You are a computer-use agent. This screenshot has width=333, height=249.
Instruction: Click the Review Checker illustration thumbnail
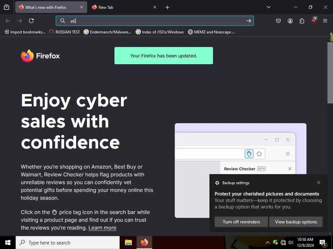[240, 170]
